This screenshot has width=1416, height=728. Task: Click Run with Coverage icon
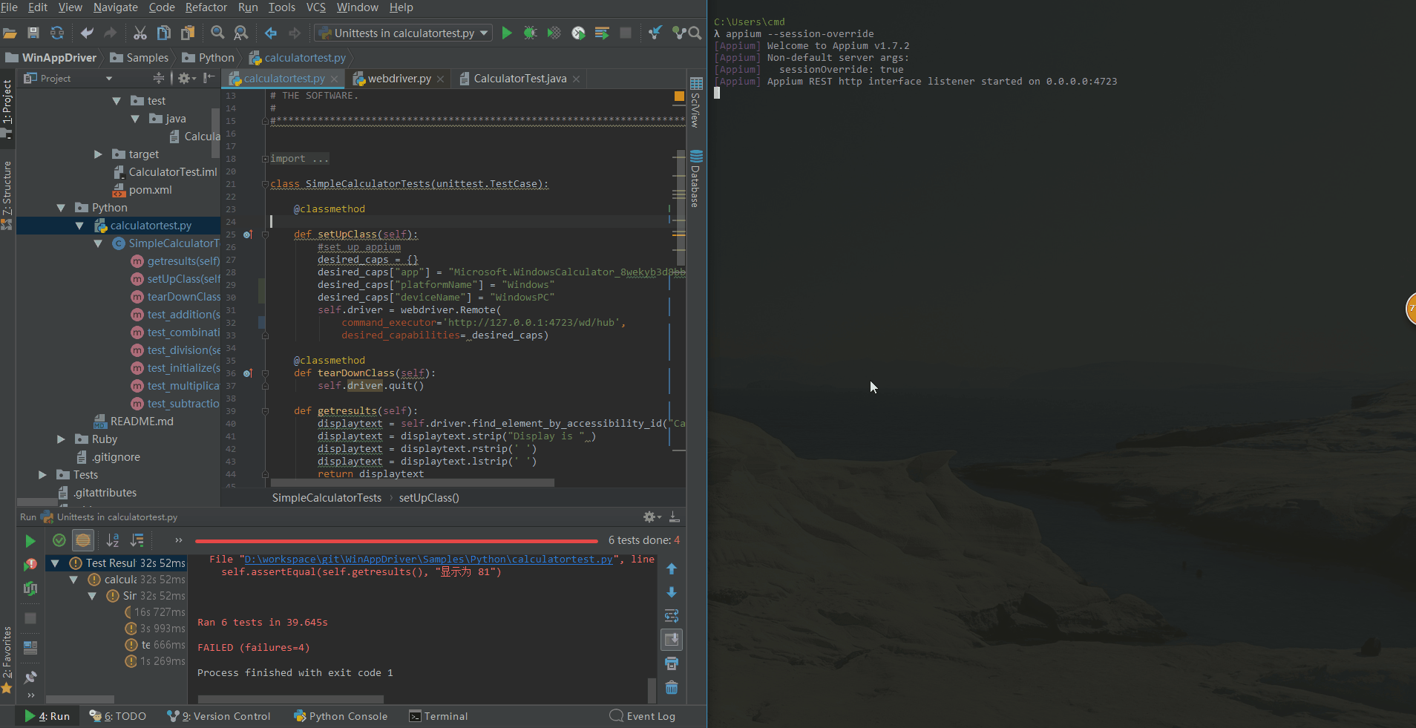click(554, 33)
